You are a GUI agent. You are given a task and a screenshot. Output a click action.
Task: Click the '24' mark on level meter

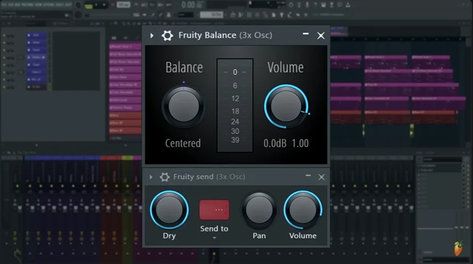tap(235, 122)
